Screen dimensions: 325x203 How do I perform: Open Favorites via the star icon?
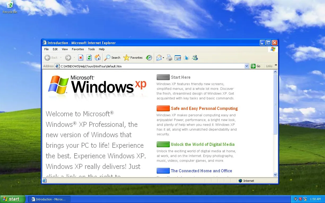tap(128, 58)
